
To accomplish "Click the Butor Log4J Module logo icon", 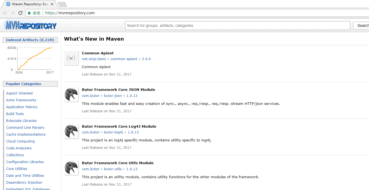I will click(x=71, y=131).
